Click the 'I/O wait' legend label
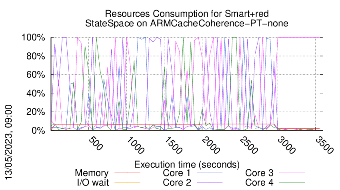The width and height of the screenshot is (340, 190). pyautogui.click(x=93, y=182)
